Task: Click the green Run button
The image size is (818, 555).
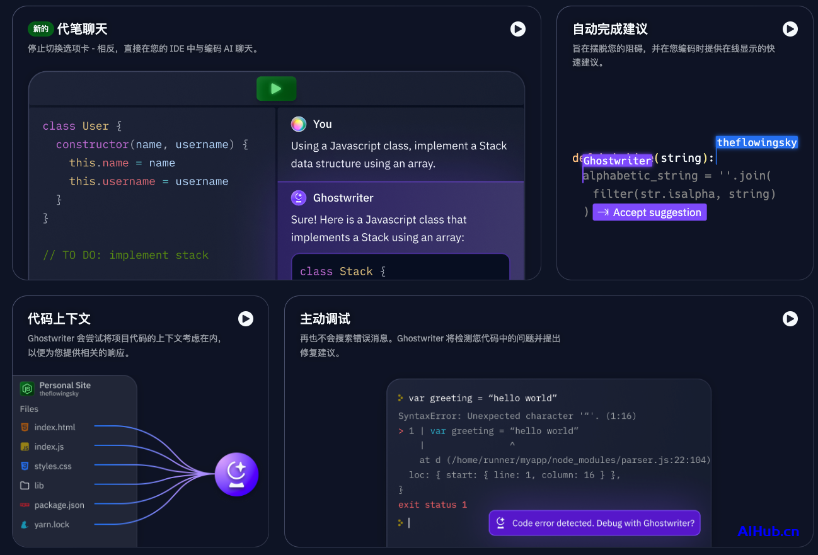Action: [276, 89]
